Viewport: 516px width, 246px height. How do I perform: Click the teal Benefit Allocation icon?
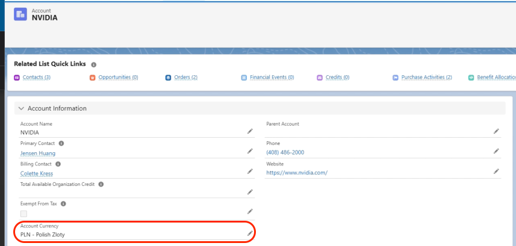pyautogui.click(x=471, y=78)
